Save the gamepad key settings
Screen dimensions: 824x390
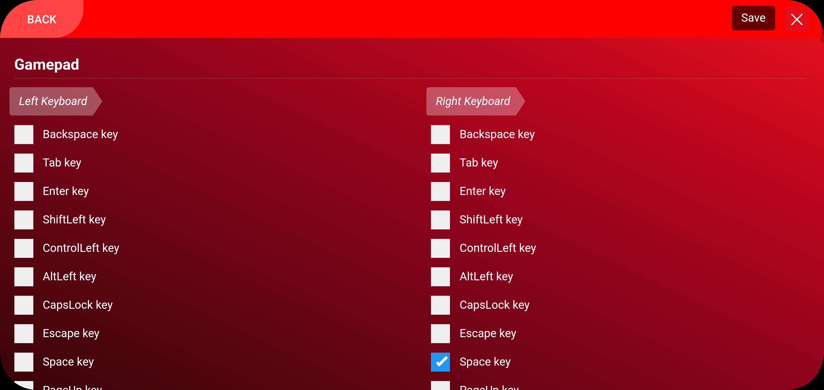tap(753, 18)
